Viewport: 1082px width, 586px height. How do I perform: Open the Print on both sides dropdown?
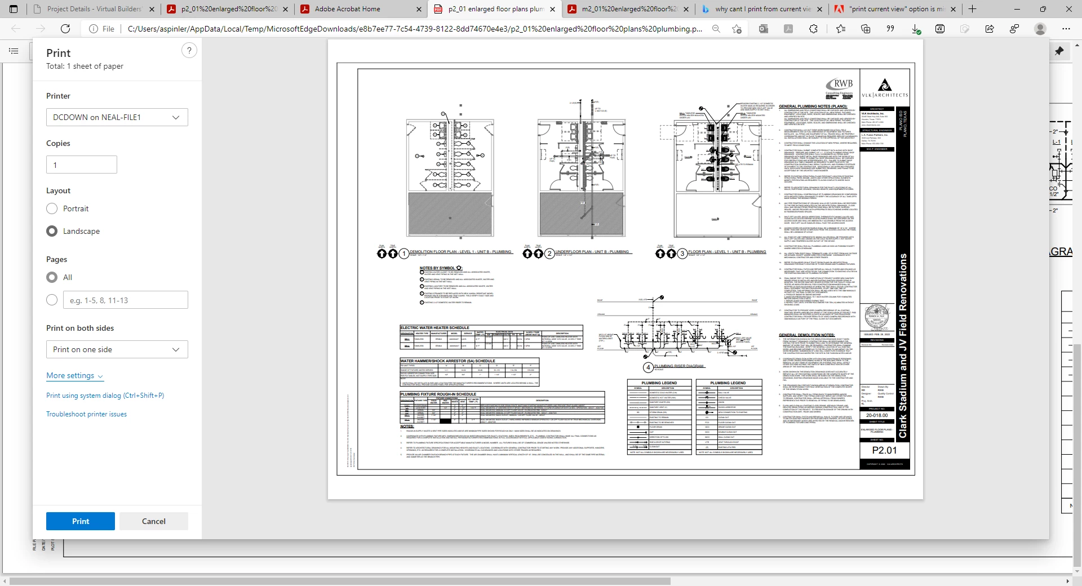(x=117, y=349)
